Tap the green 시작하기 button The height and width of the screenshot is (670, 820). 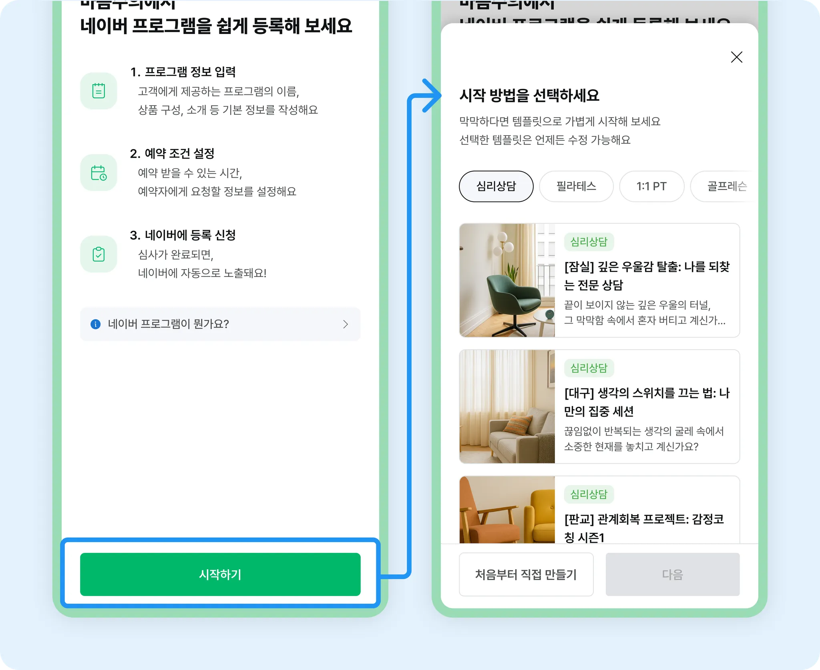220,574
